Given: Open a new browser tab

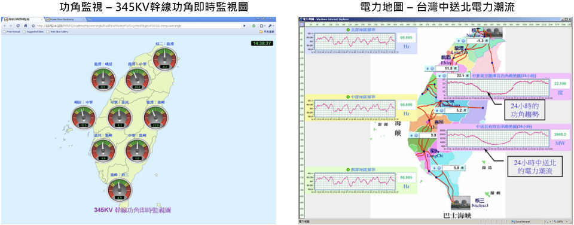Looking at the screenshot, I should (x=90, y=19).
